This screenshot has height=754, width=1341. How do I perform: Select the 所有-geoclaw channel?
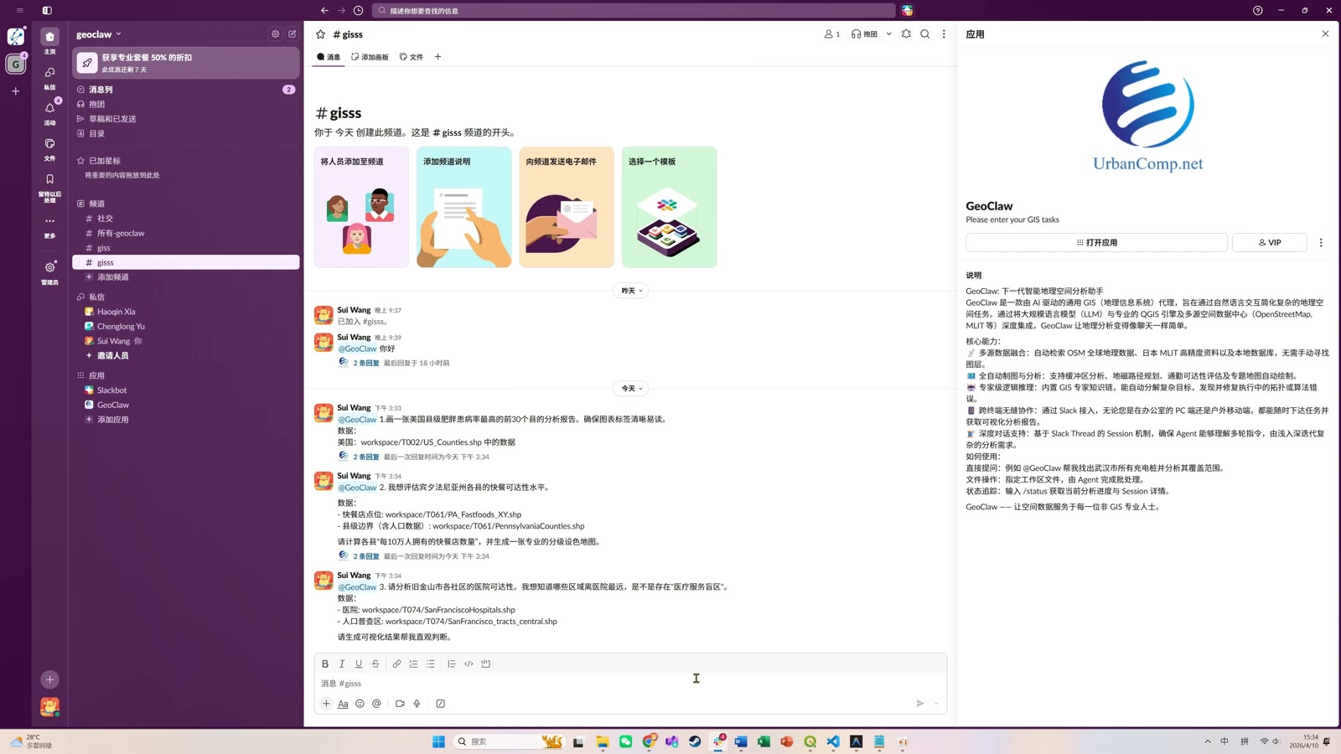pyautogui.click(x=185, y=233)
